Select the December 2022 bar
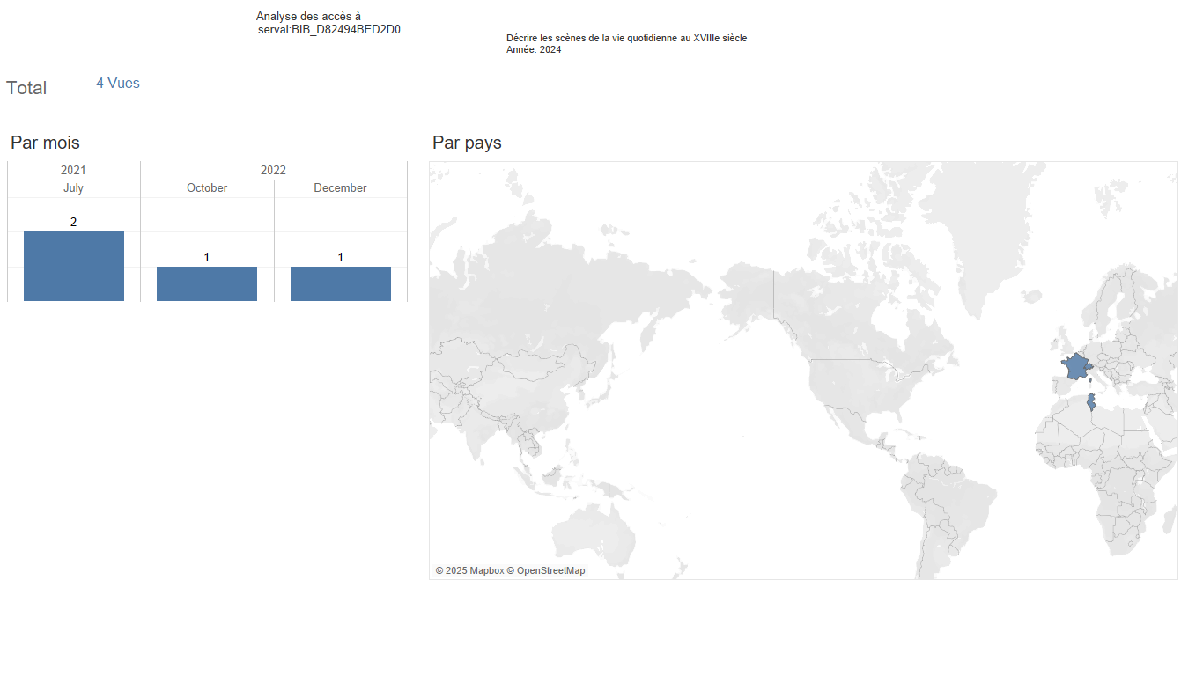Viewport: 1203px width, 676px height. coord(341,283)
